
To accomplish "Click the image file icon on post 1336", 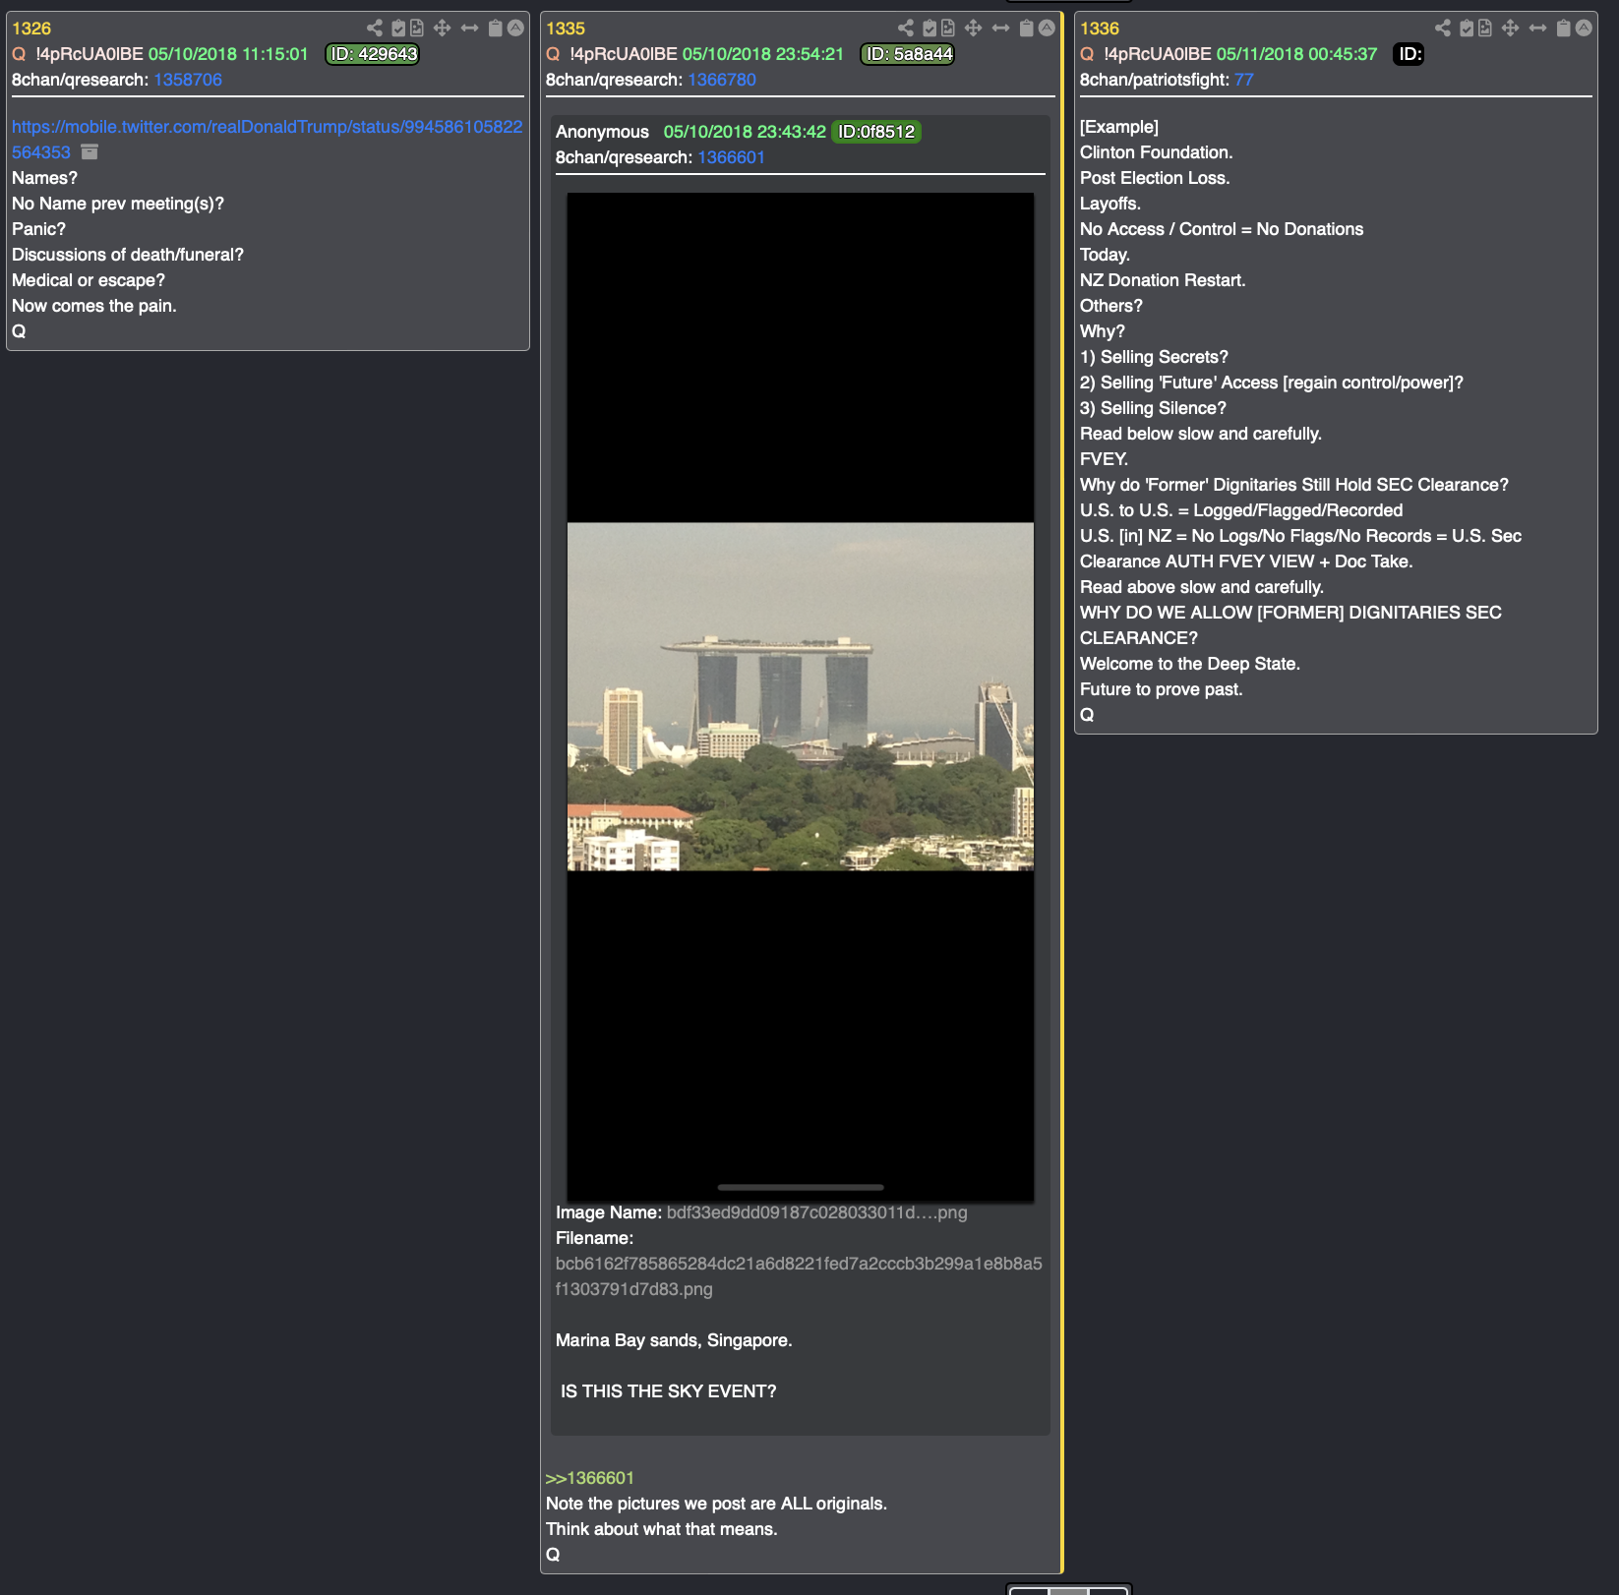I will (x=1485, y=29).
